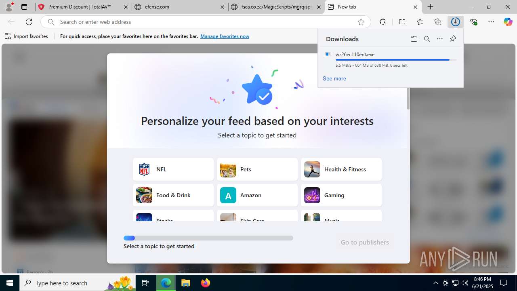Open the volume control in tray
The image size is (517, 291).
point(464,283)
